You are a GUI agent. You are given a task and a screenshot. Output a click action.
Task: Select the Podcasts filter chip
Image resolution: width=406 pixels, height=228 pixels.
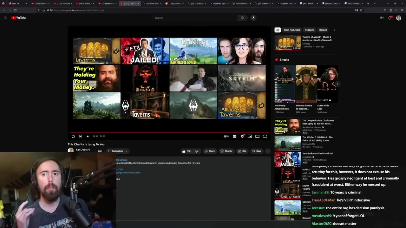(310, 30)
